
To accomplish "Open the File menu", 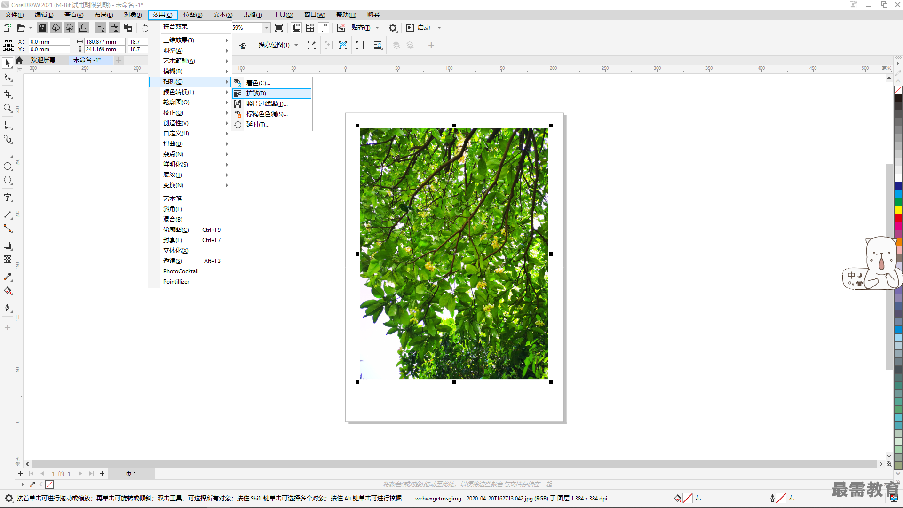I will pos(15,15).
